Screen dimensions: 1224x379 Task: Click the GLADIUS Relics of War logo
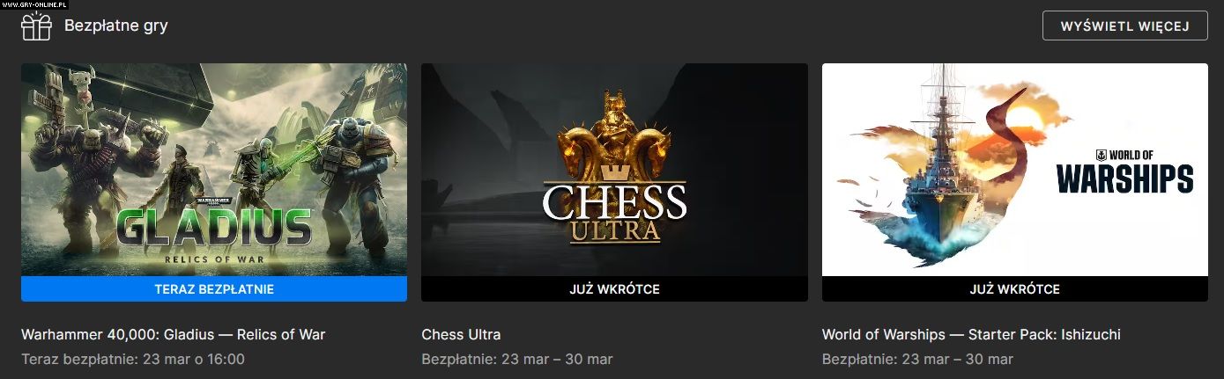coord(213,233)
